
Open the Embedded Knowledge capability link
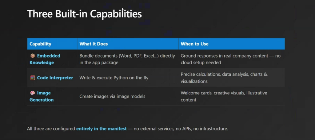pyautogui.click(x=48, y=56)
